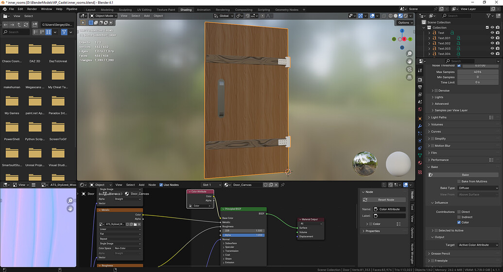Switch perspective/orthographic grid gizmo
Image resolution: width=503 pixels, height=272 pixels.
click(x=409, y=77)
